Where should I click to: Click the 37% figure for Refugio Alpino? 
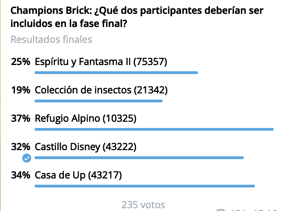click(20, 119)
